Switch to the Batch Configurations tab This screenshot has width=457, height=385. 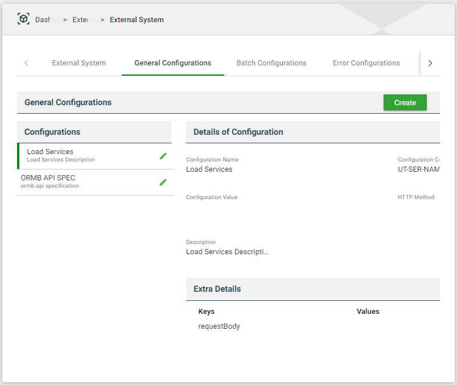271,63
